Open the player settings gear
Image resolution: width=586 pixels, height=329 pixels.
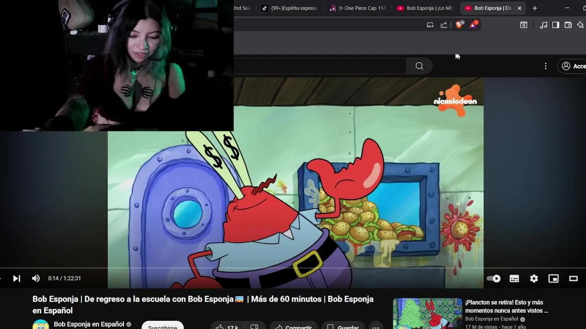pyautogui.click(x=534, y=278)
